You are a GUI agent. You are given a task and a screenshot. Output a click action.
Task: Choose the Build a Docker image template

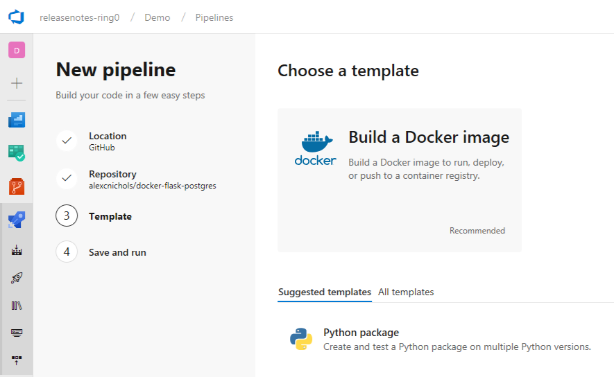(x=399, y=179)
